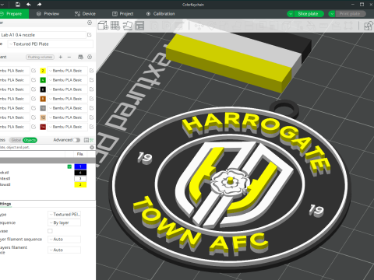Click the Auto orient toolbar icon
The height and width of the screenshot is (280, 374).
click(x=128, y=26)
